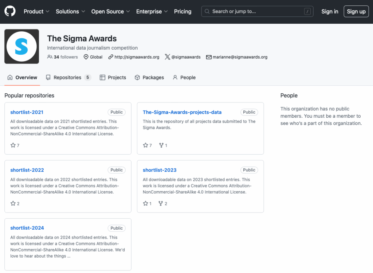373x273 pixels.
Task: Click the followers people icon
Action: click(50, 57)
